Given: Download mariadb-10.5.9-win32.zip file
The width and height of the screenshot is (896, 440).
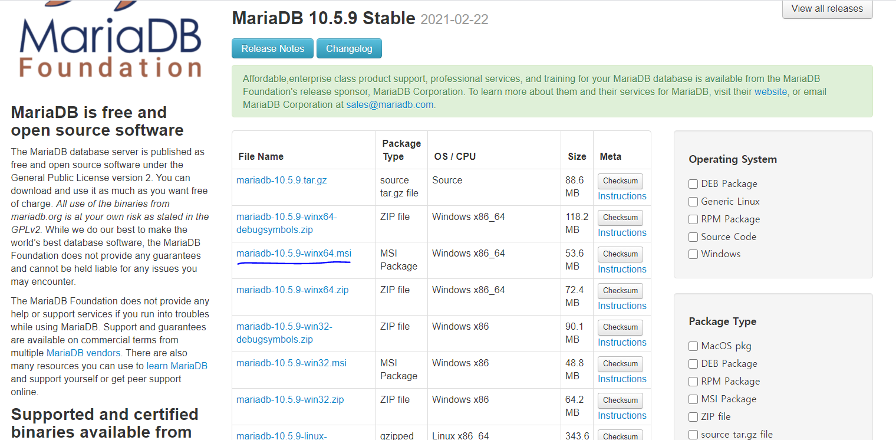Looking at the screenshot, I should tap(290, 400).
